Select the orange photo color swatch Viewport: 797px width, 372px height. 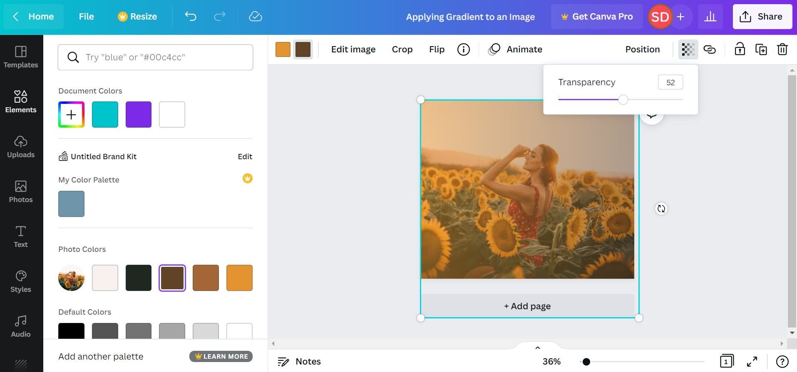(x=239, y=278)
